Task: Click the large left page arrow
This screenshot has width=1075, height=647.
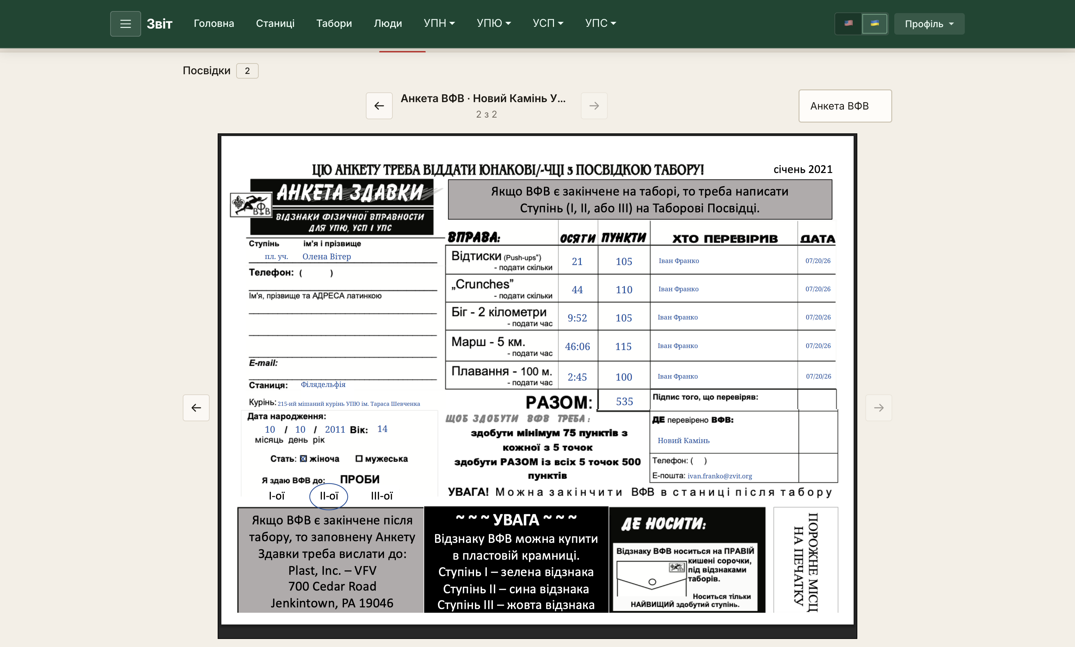Action: pos(196,407)
